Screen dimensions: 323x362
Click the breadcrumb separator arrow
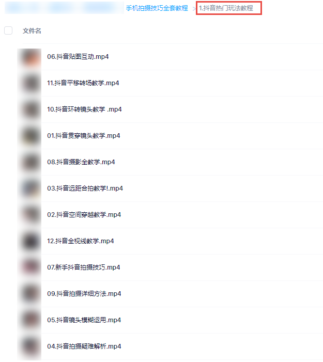pyautogui.click(x=194, y=9)
